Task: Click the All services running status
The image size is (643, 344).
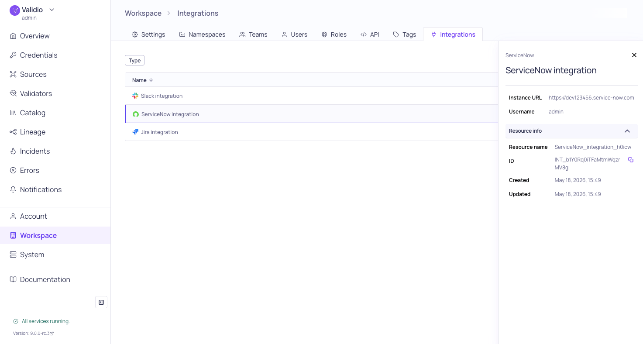Action: pos(41,321)
